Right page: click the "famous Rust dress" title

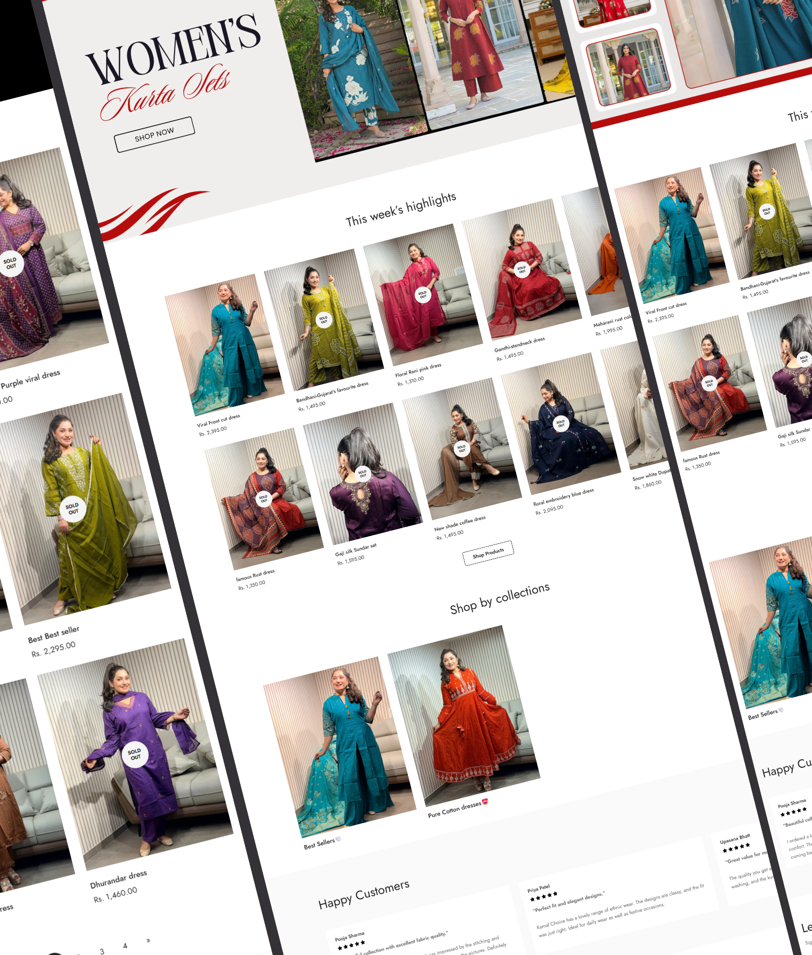coord(701,456)
